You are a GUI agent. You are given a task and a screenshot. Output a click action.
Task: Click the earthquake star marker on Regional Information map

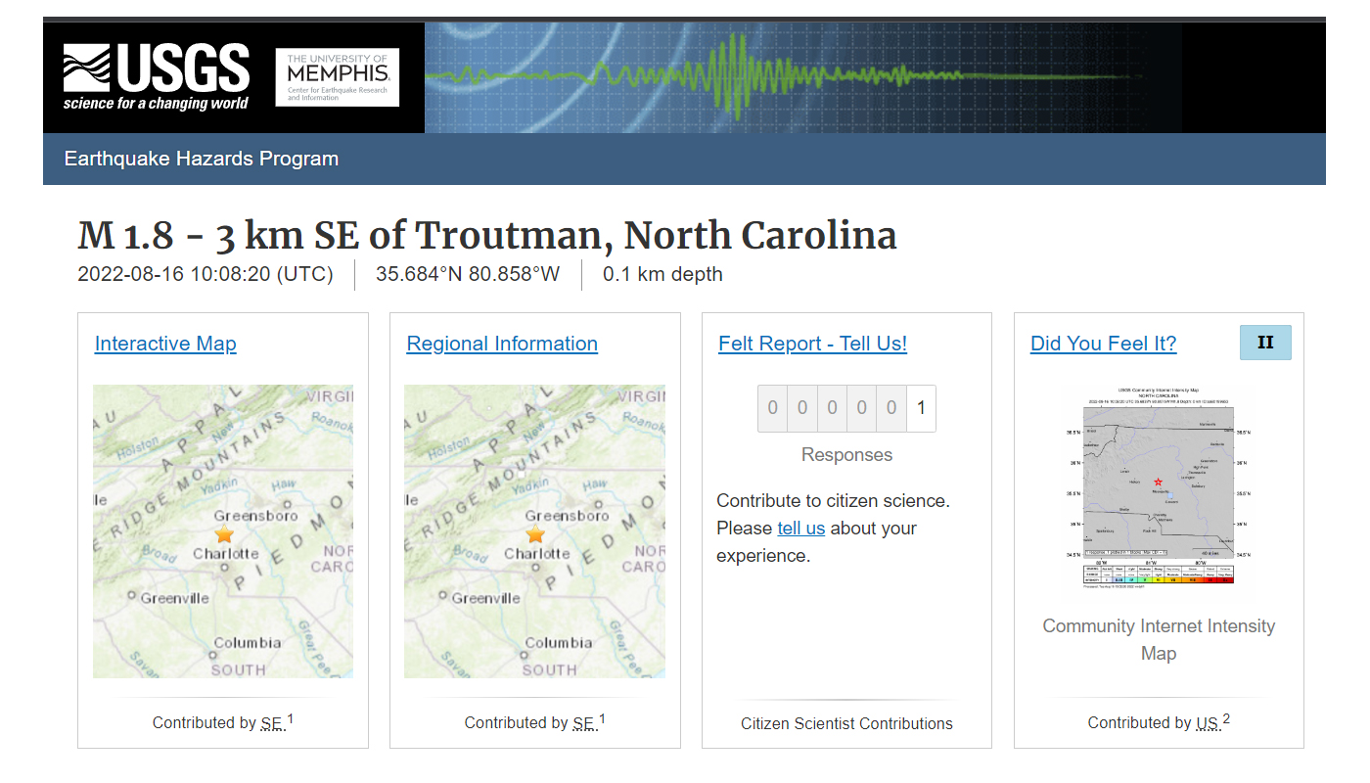pyautogui.click(x=535, y=533)
